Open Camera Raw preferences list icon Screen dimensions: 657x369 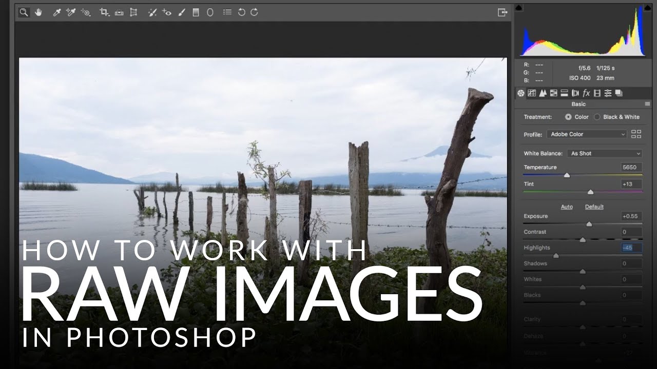coord(227,12)
